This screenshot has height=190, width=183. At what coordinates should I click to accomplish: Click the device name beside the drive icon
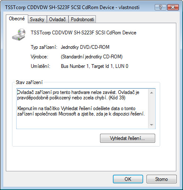(x=83, y=33)
